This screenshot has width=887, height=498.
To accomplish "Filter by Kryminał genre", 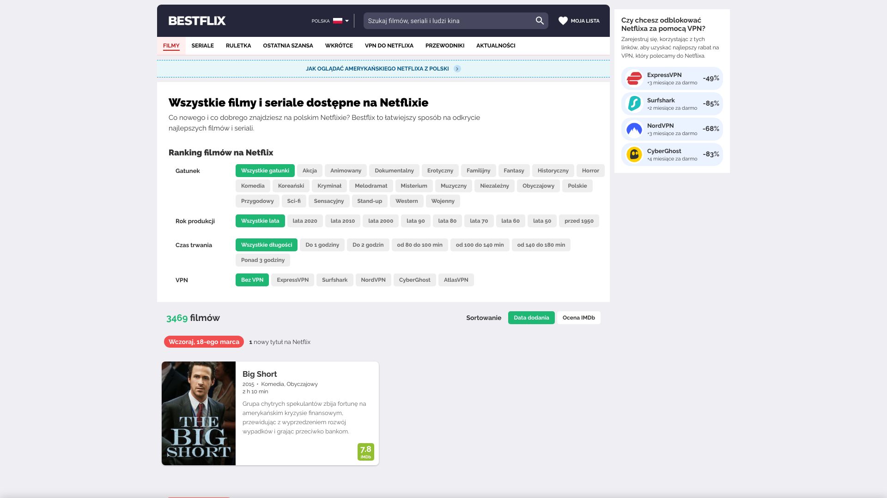I will pyautogui.click(x=329, y=186).
